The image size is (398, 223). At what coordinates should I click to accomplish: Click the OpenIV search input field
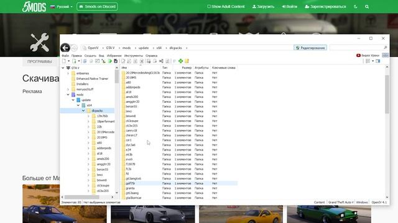[x=356, y=48]
